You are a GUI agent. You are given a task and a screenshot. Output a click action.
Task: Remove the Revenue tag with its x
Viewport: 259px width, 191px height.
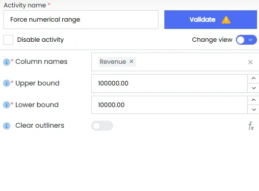pyautogui.click(x=131, y=61)
